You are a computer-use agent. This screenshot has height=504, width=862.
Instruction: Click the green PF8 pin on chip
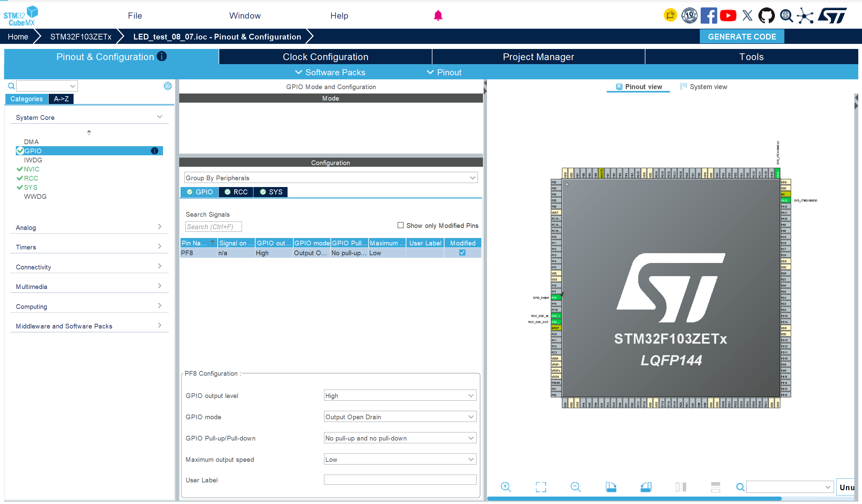[556, 298]
